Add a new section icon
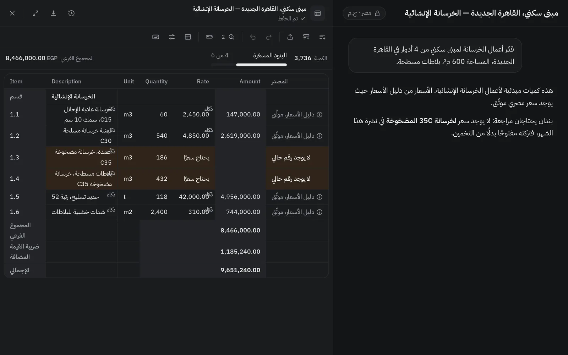Image resolution: width=568 pixels, height=355 pixels. (306, 37)
